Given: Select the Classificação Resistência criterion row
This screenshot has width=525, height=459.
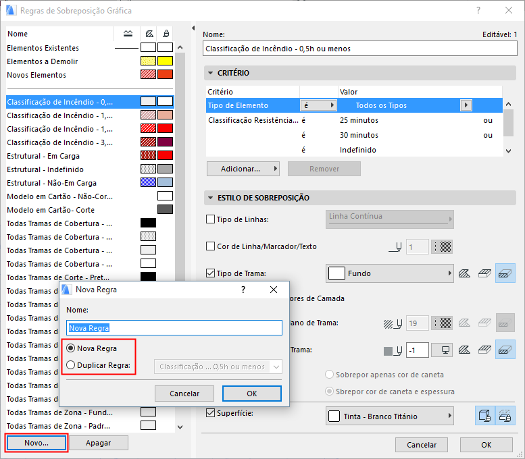Looking at the screenshot, I should (x=354, y=120).
